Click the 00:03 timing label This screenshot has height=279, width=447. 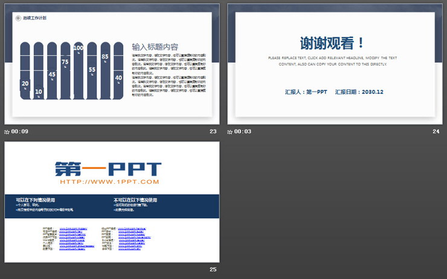(x=243, y=131)
